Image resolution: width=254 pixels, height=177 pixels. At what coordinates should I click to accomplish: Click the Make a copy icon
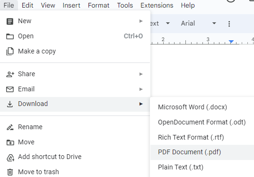[10, 52]
